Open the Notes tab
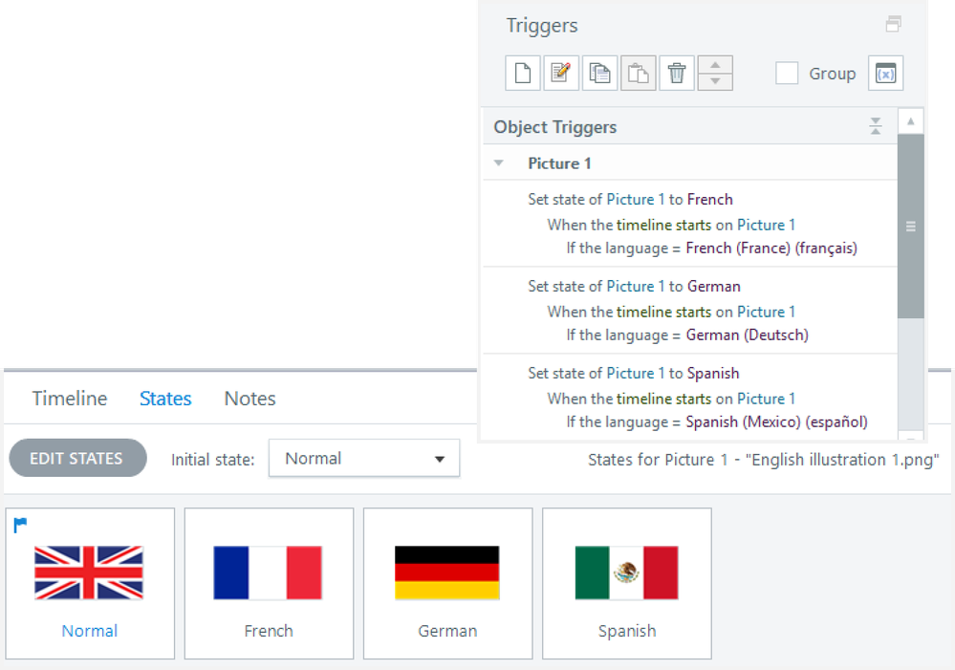955x670 pixels. (249, 399)
